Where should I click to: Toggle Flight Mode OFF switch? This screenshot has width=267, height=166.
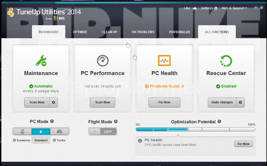pyautogui.click(x=103, y=132)
